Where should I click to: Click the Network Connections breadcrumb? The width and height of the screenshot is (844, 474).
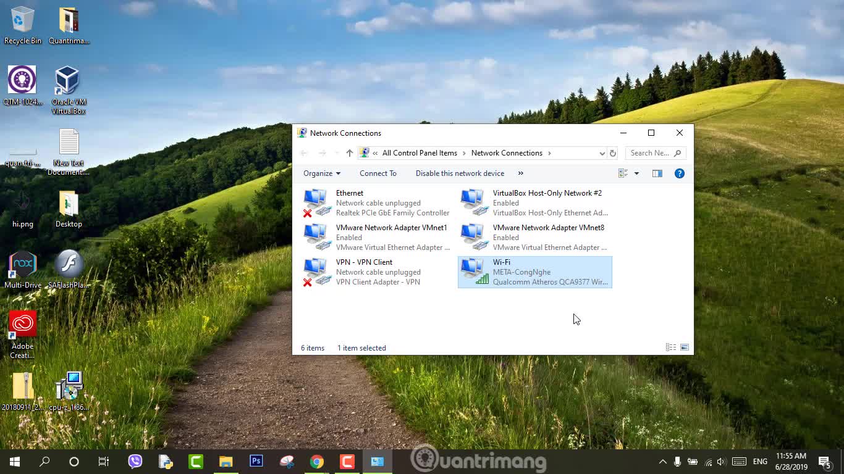pyautogui.click(x=507, y=153)
